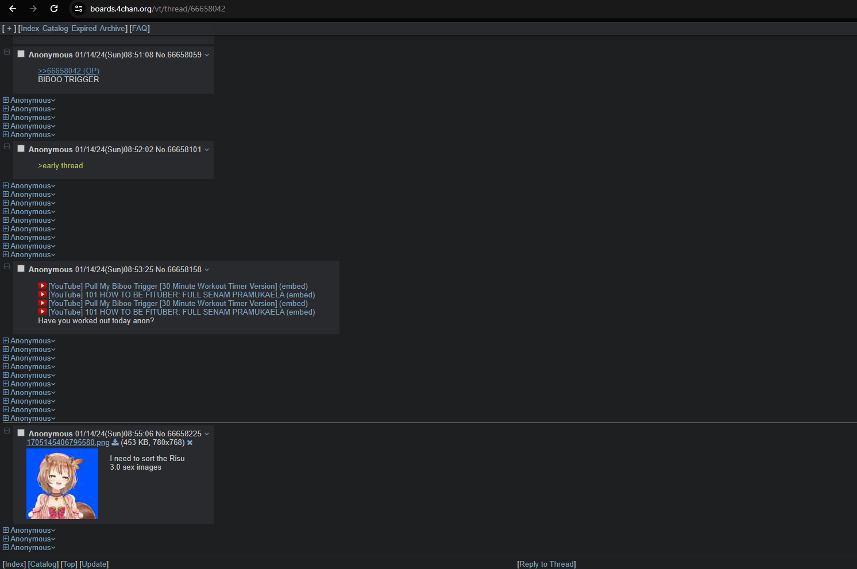Download the 1705145406795580.png file via download icon
The image size is (857, 569).
pos(115,443)
